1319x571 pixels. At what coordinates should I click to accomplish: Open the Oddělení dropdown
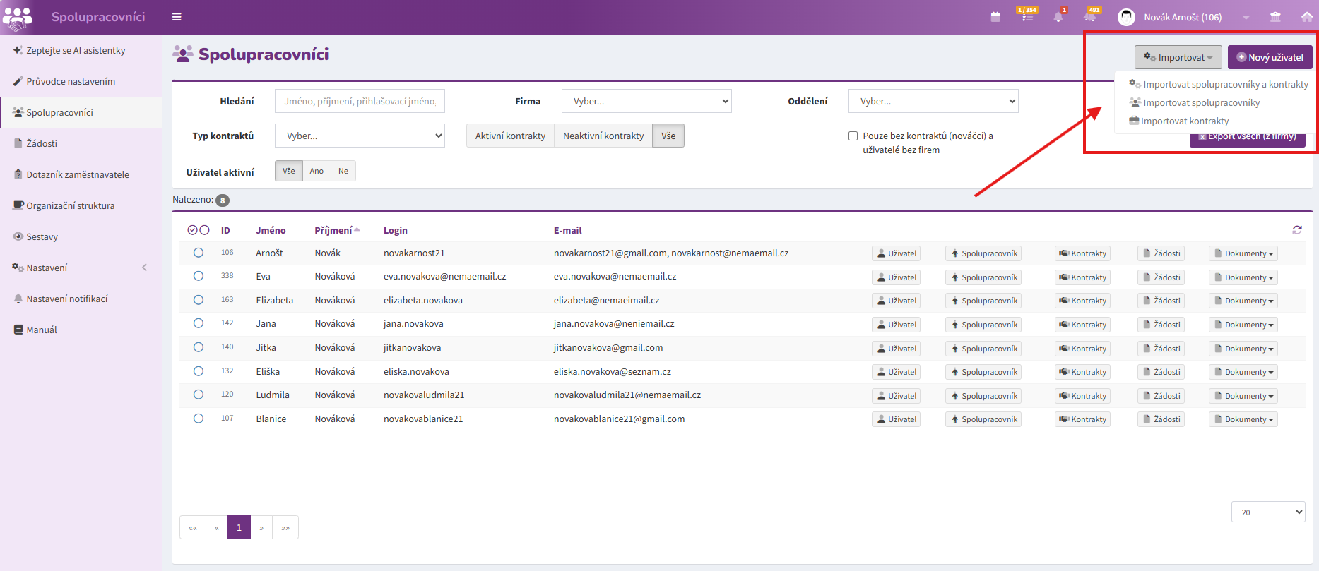933,101
